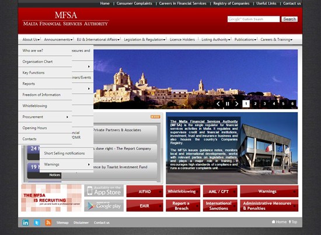
Task: Select Short Selling notifications entry
Action: coord(67,153)
